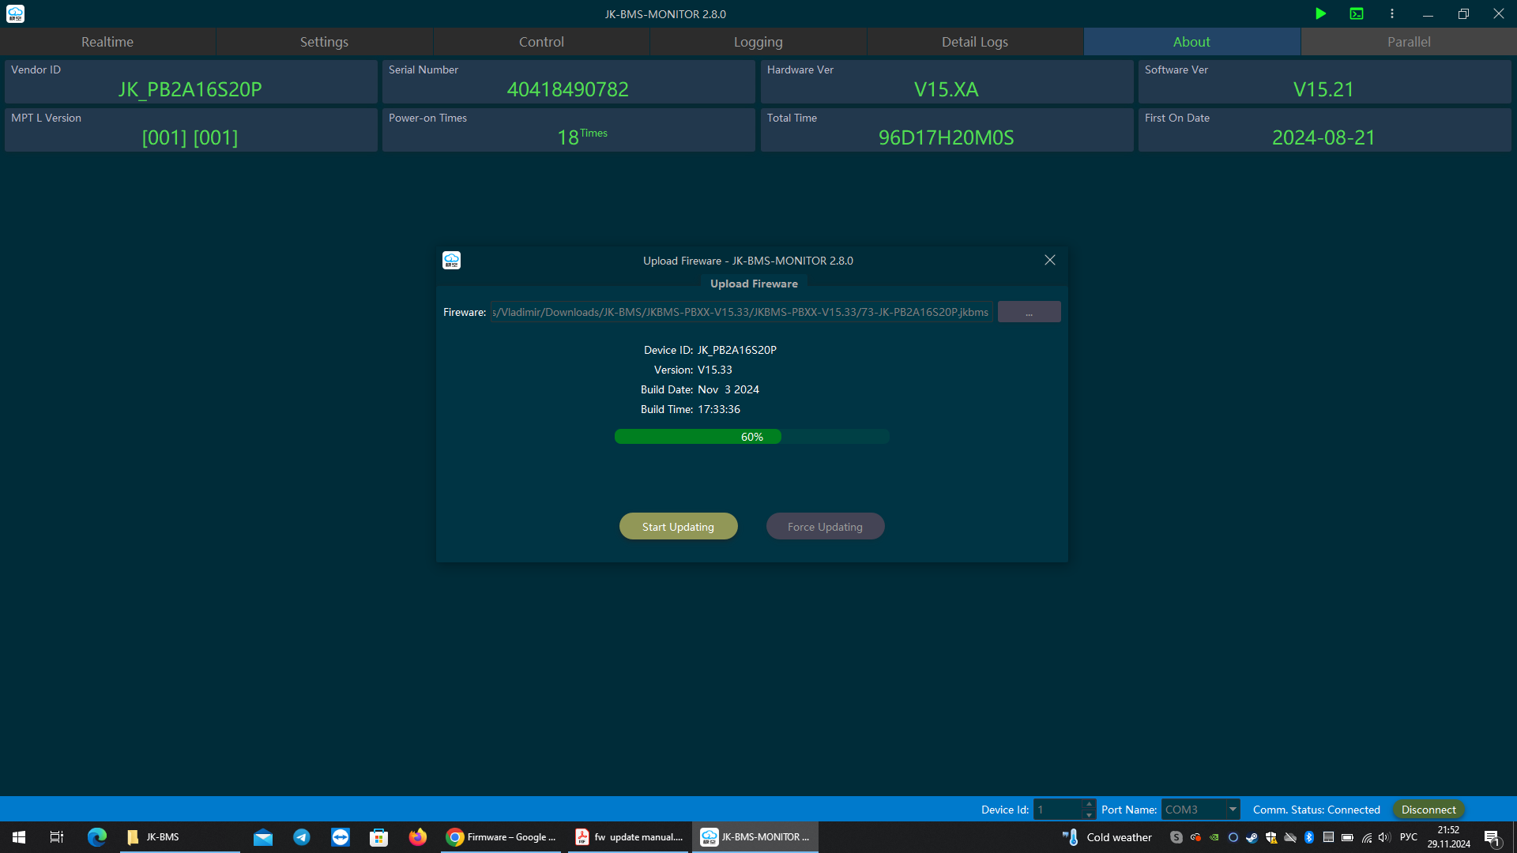Switch to Chrome Firmware – Google window
Image resolution: width=1517 pixels, height=853 pixels.
pyautogui.click(x=501, y=837)
